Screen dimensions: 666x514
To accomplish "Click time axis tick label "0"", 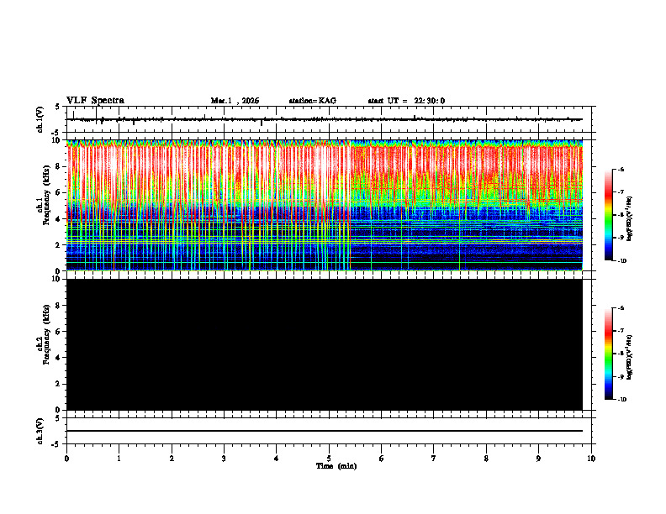I will point(66,459).
